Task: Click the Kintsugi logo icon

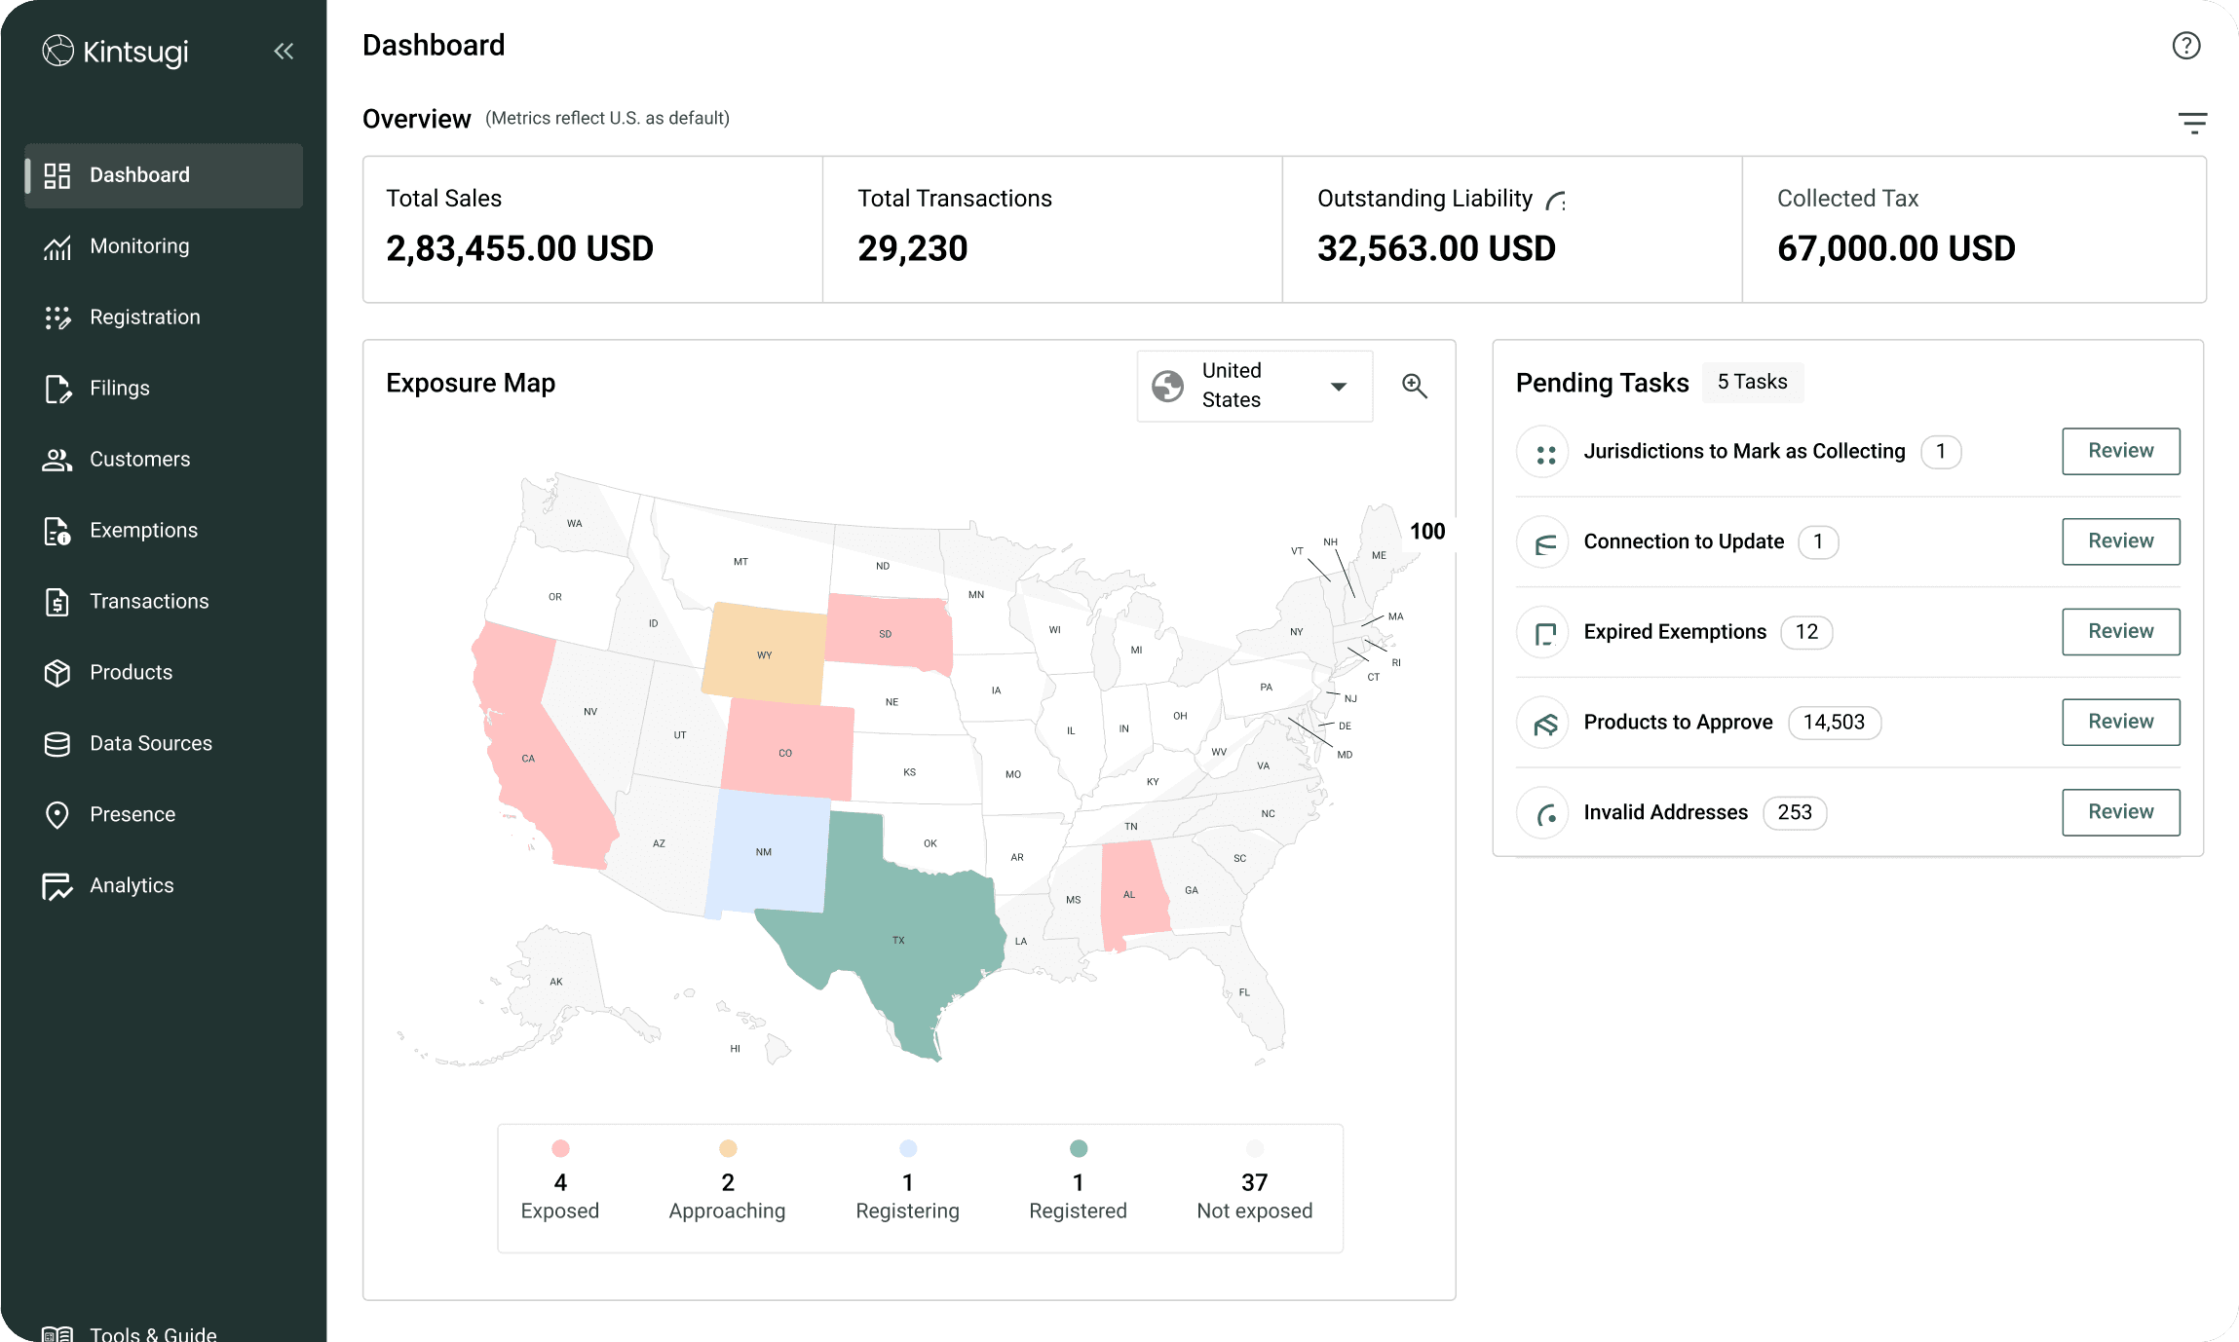Action: click(57, 51)
